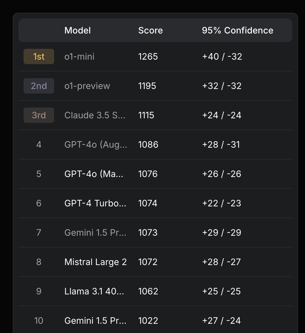Select the Llama 3.1 40... row
The height and width of the screenshot is (333, 305).
click(155, 291)
